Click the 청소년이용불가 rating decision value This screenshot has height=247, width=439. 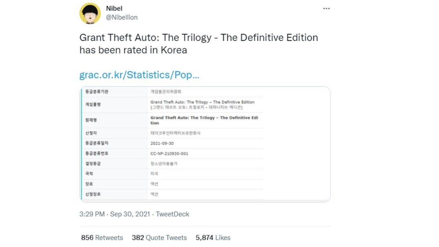(164, 164)
